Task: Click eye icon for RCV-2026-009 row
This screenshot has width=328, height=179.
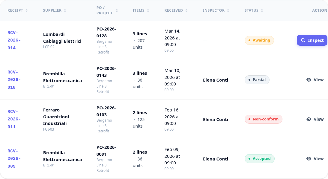Action: pos(309,159)
